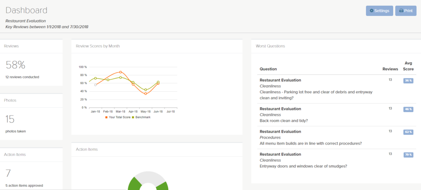Viewport: 421px width, 190px height.
Task: Sort by the Reviews column header
Action: click(x=390, y=69)
